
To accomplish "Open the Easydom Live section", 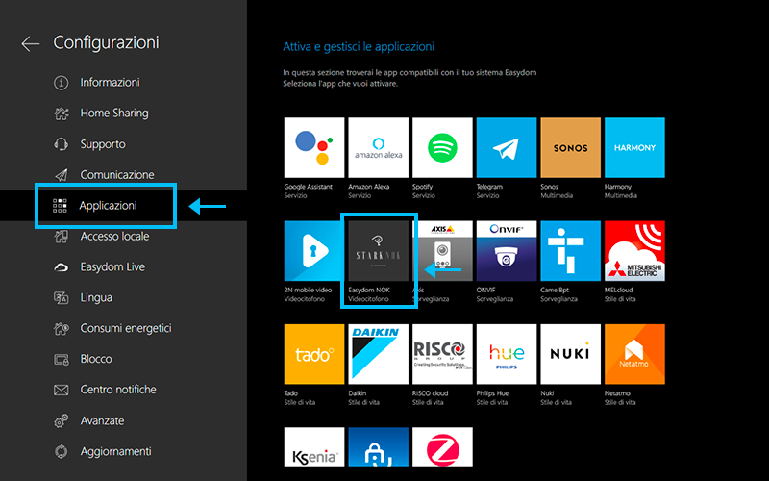I will [x=112, y=267].
